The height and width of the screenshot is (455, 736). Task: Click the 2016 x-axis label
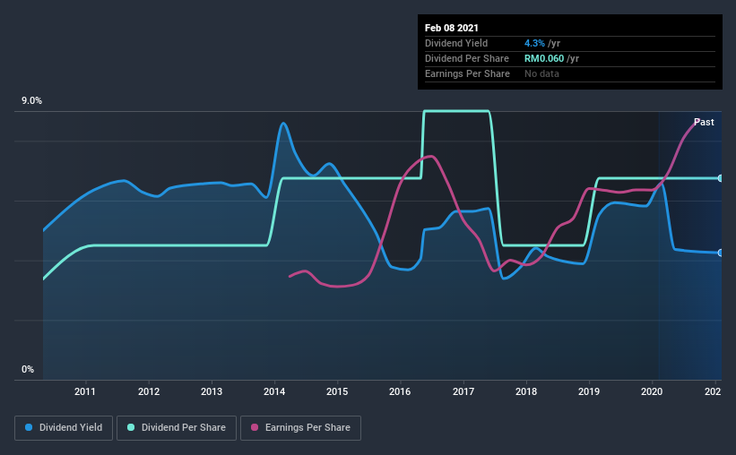pos(400,391)
